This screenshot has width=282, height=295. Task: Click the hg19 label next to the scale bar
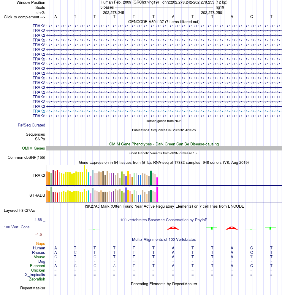(220, 7)
